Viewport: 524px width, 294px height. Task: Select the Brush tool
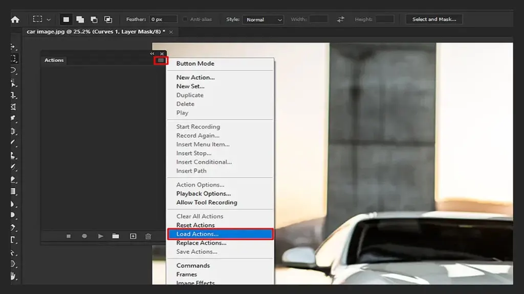click(x=13, y=143)
